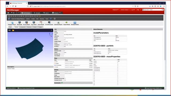Open the Pedigree Viewer tool
This screenshot has height=96, width=171.
12,23
